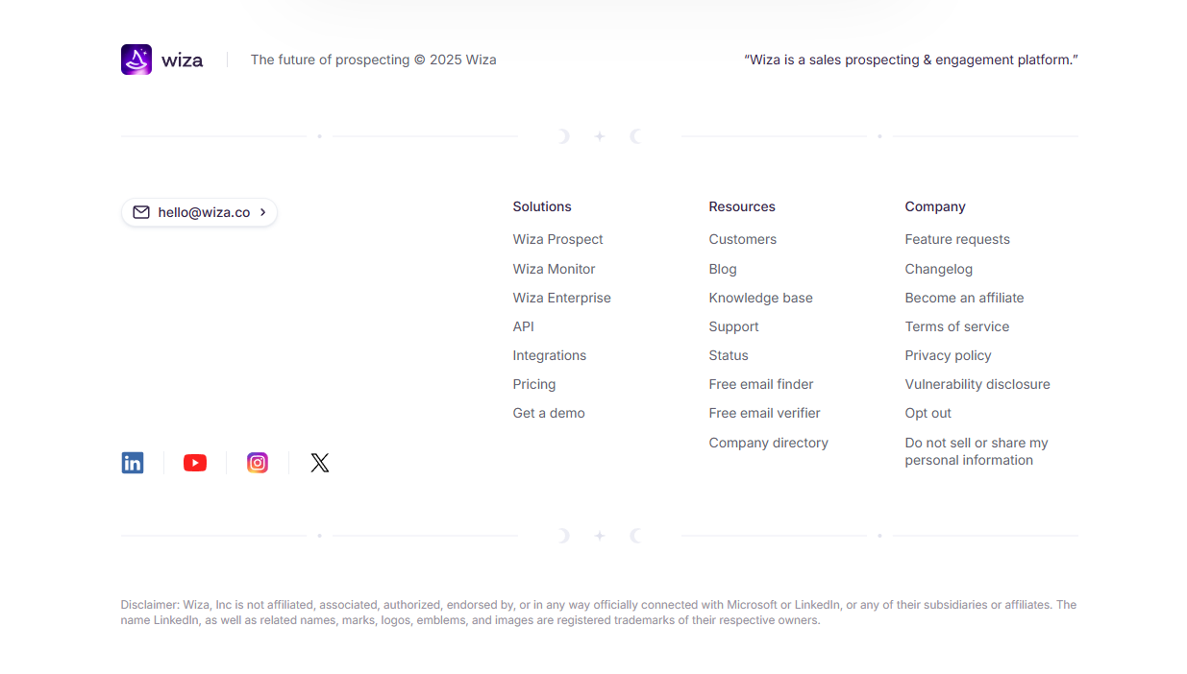
Task: Open Wiza's LinkedIn page icon
Action: pyautogui.click(x=133, y=463)
